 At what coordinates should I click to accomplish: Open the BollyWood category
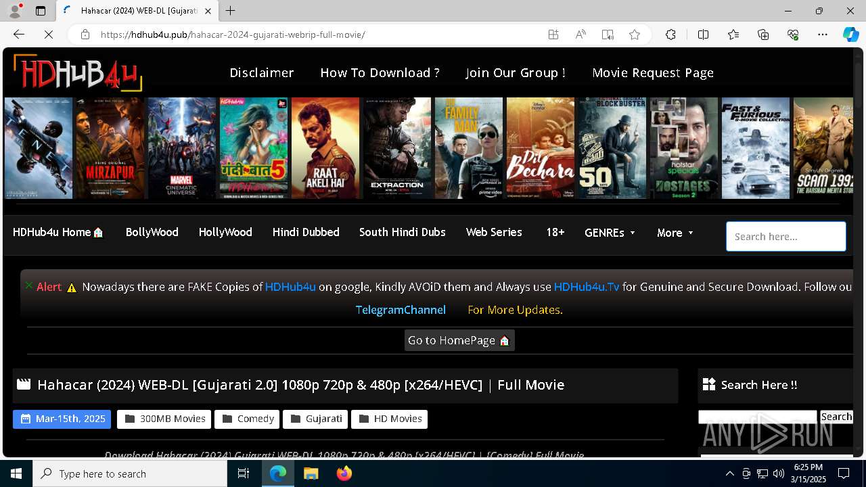point(152,232)
